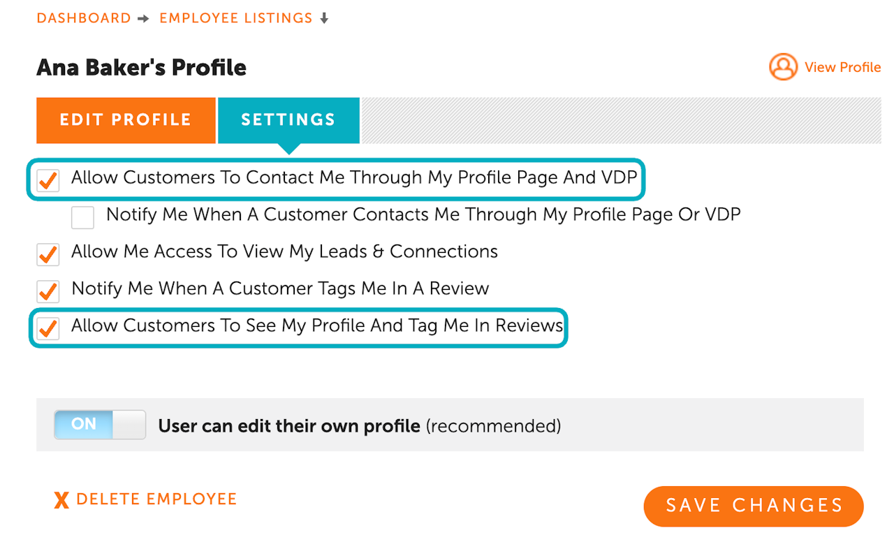
Task: Uncheck Notify Me When Customer Tags Me checkbox
Action: [48, 291]
